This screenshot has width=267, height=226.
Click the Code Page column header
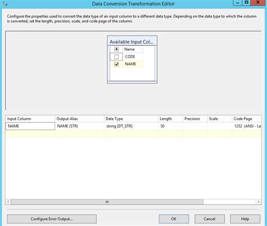point(247,119)
